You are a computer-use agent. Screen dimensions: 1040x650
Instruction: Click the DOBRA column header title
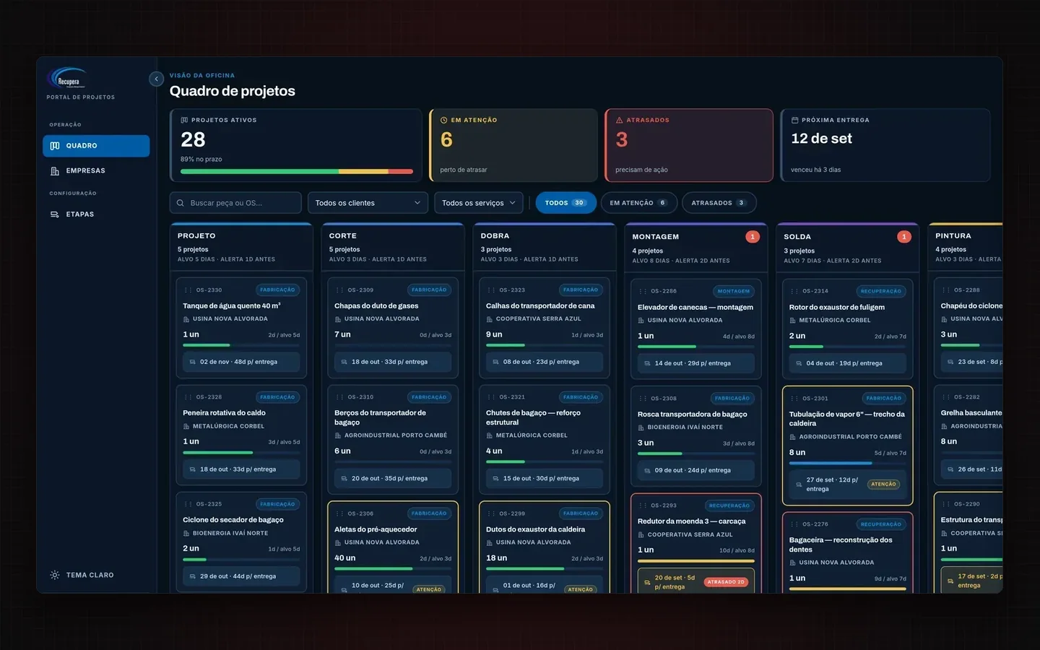(495, 236)
